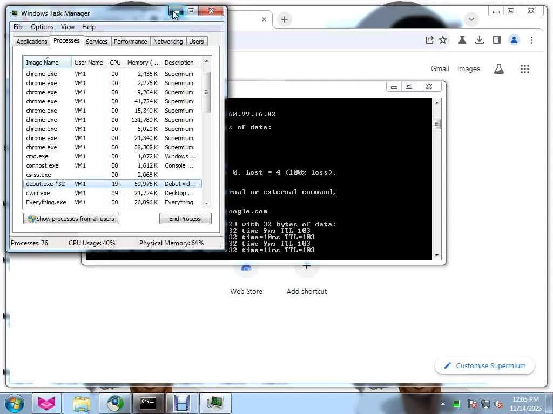Click the green tray CPU meter icon
Screen dimensions: 553x414
[456, 404]
